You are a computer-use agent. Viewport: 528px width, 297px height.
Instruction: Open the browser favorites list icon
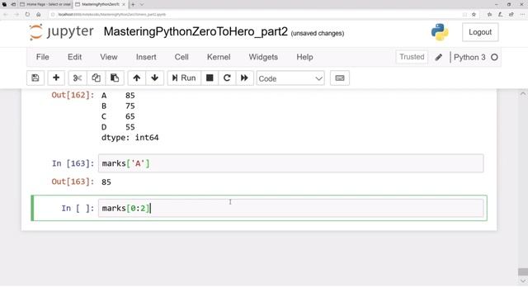coord(489,15)
